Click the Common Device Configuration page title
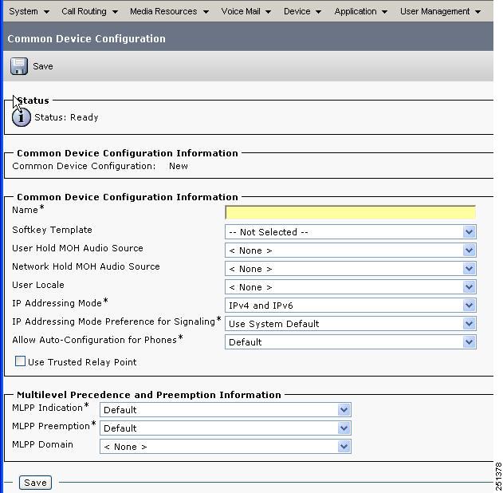 pyautogui.click(x=87, y=39)
